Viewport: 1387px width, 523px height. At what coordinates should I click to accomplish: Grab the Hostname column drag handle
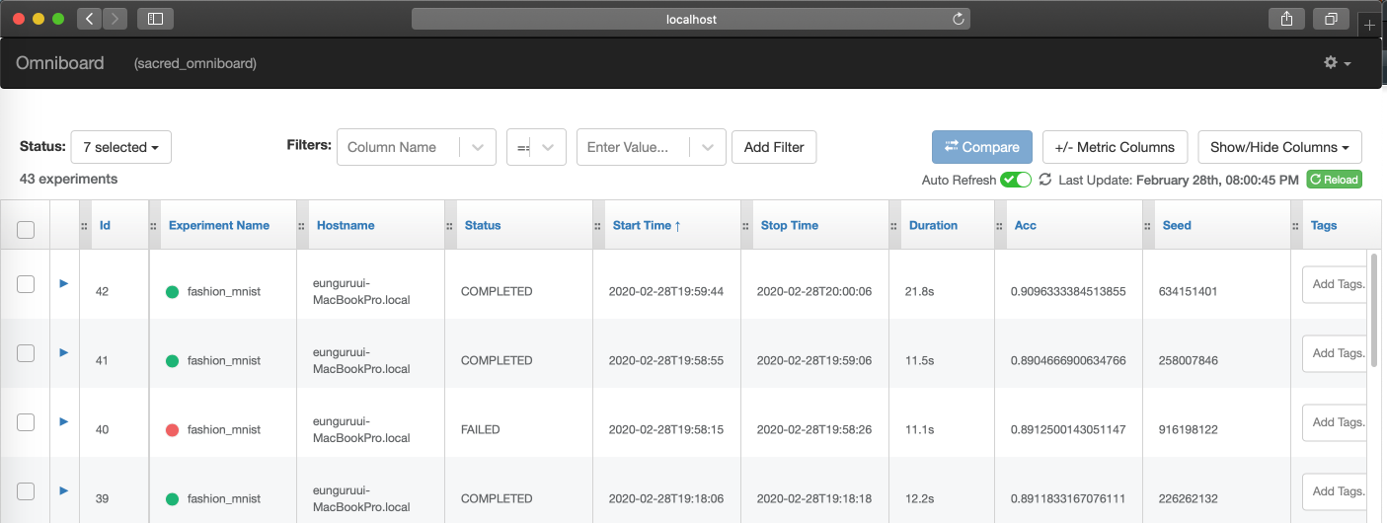pyautogui.click(x=302, y=225)
